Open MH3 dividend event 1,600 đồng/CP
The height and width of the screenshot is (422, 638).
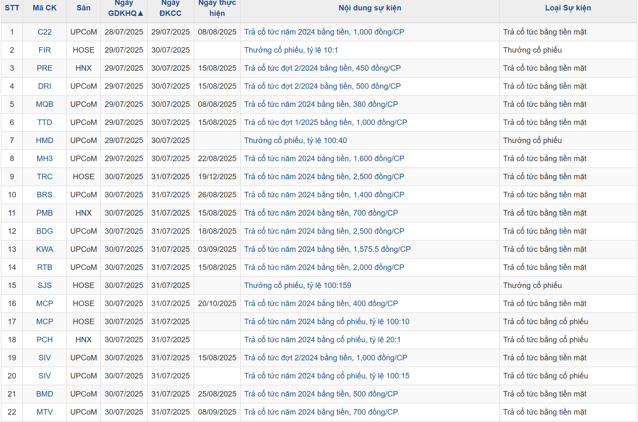pos(324,159)
